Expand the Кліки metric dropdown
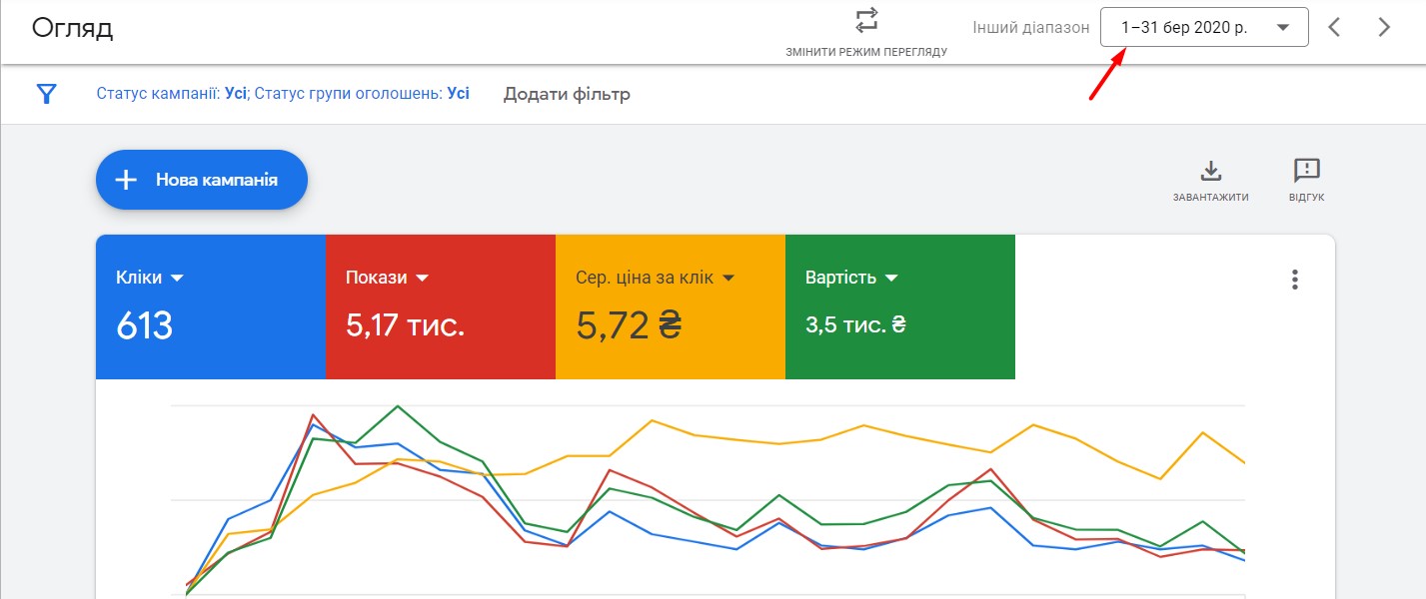This screenshot has width=1426, height=599. click(x=178, y=278)
